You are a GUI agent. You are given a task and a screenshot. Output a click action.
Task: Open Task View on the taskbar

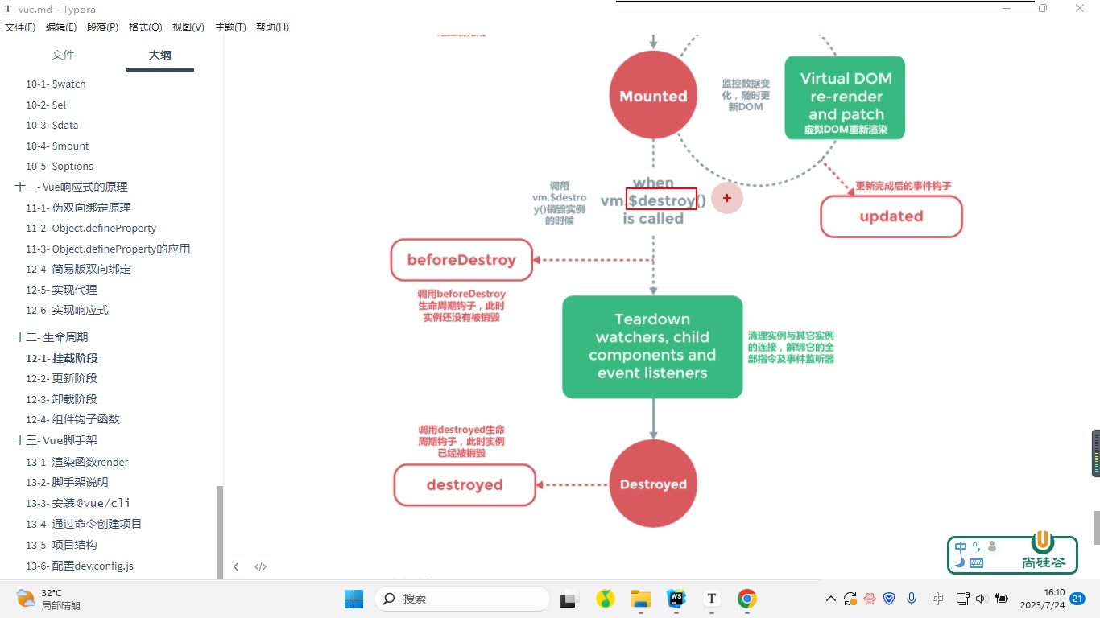point(570,599)
